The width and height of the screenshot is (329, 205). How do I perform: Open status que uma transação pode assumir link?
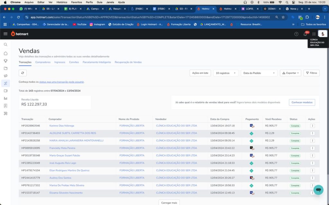[61, 82]
